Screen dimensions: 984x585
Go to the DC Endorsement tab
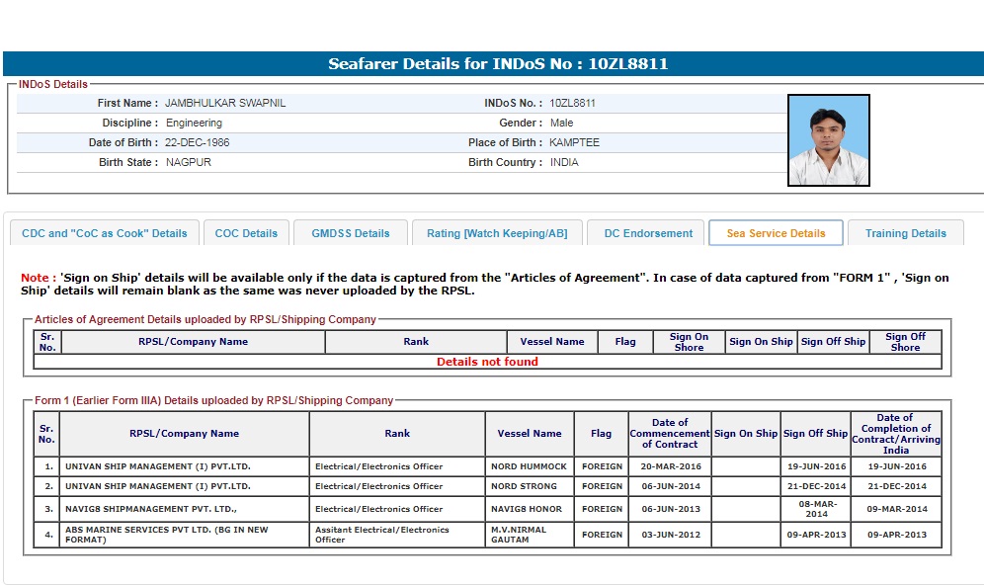coord(648,233)
